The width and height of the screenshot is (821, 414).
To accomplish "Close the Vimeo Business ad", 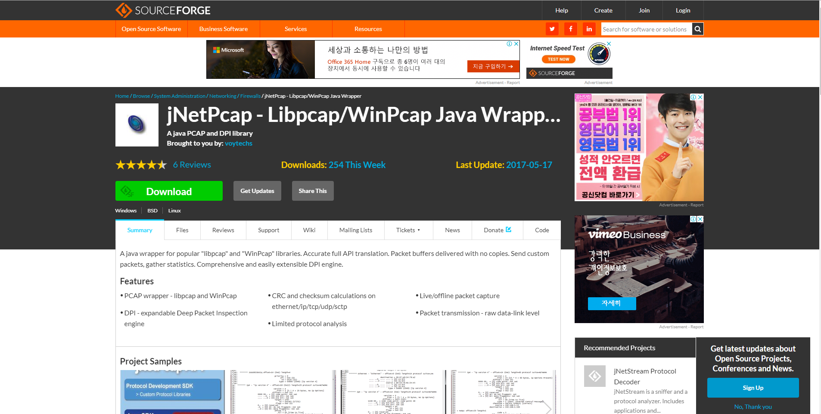I will click(700, 219).
